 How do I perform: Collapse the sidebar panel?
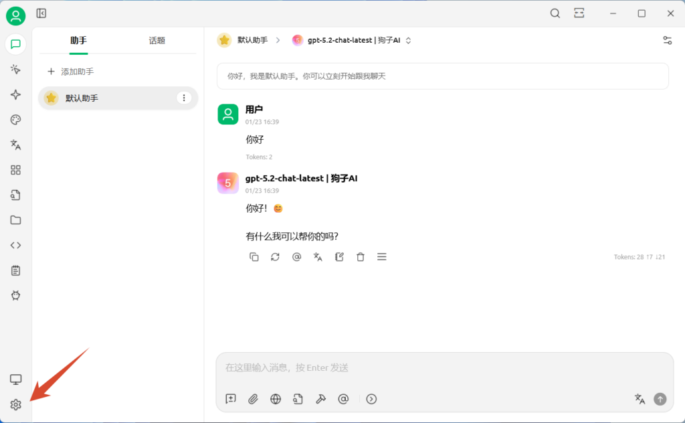[41, 13]
